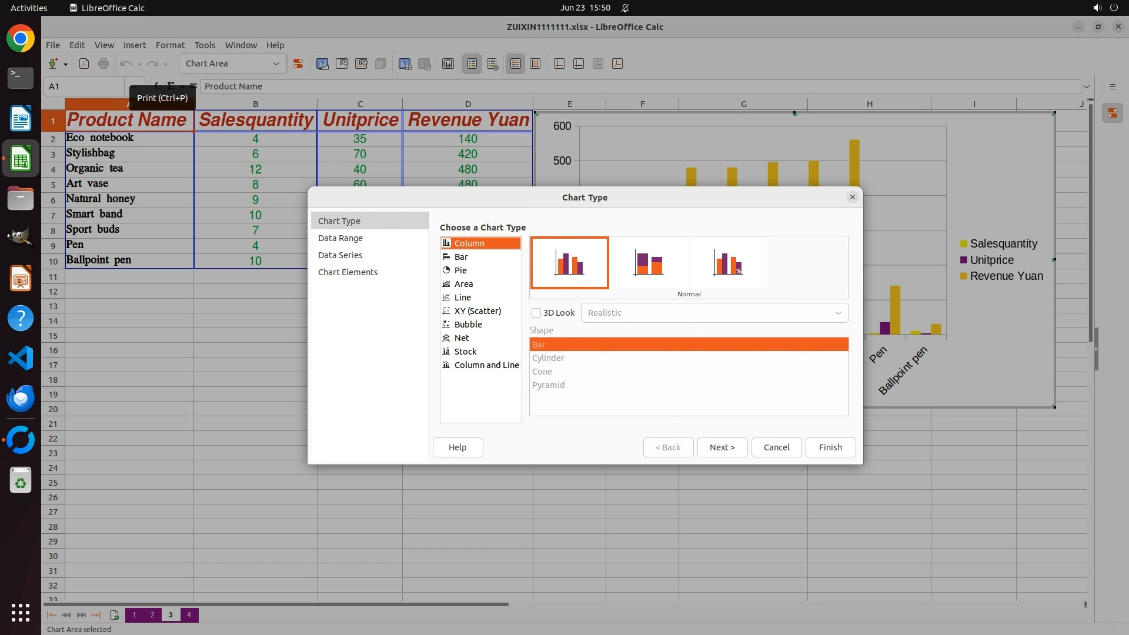
Task: Expand the Realistic scheme dropdown
Action: click(x=838, y=313)
